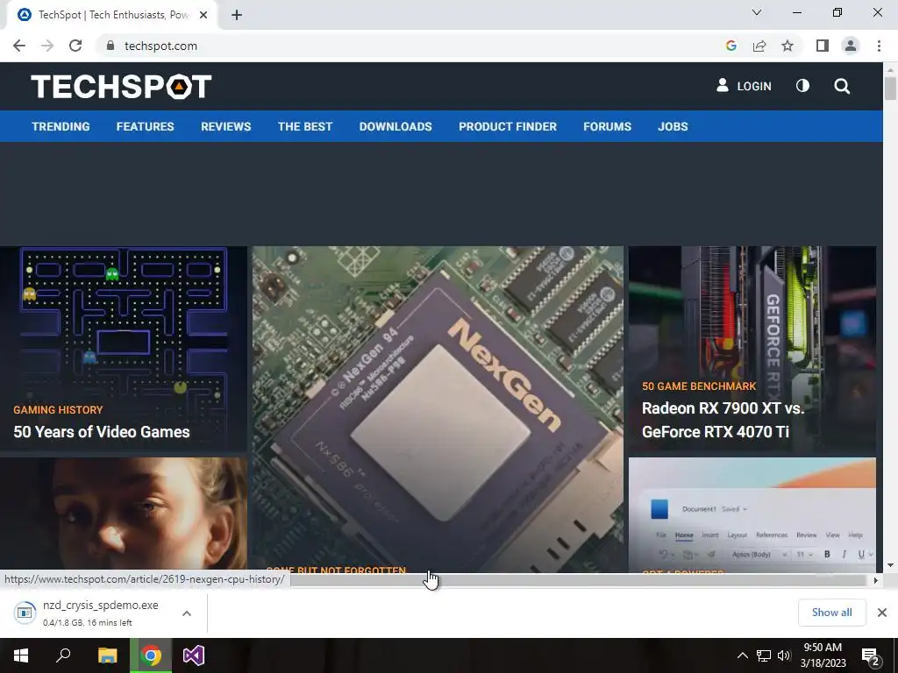Go to DOWNLOADS section
The height and width of the screenshot is (673, 898).
pyautogui.click(x=396, y=126)
